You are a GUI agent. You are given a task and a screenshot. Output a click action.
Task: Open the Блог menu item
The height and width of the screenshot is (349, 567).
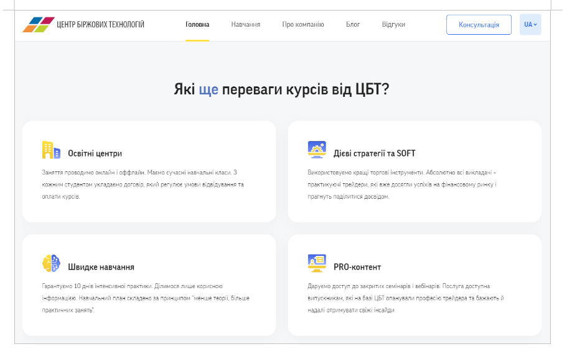353,25
